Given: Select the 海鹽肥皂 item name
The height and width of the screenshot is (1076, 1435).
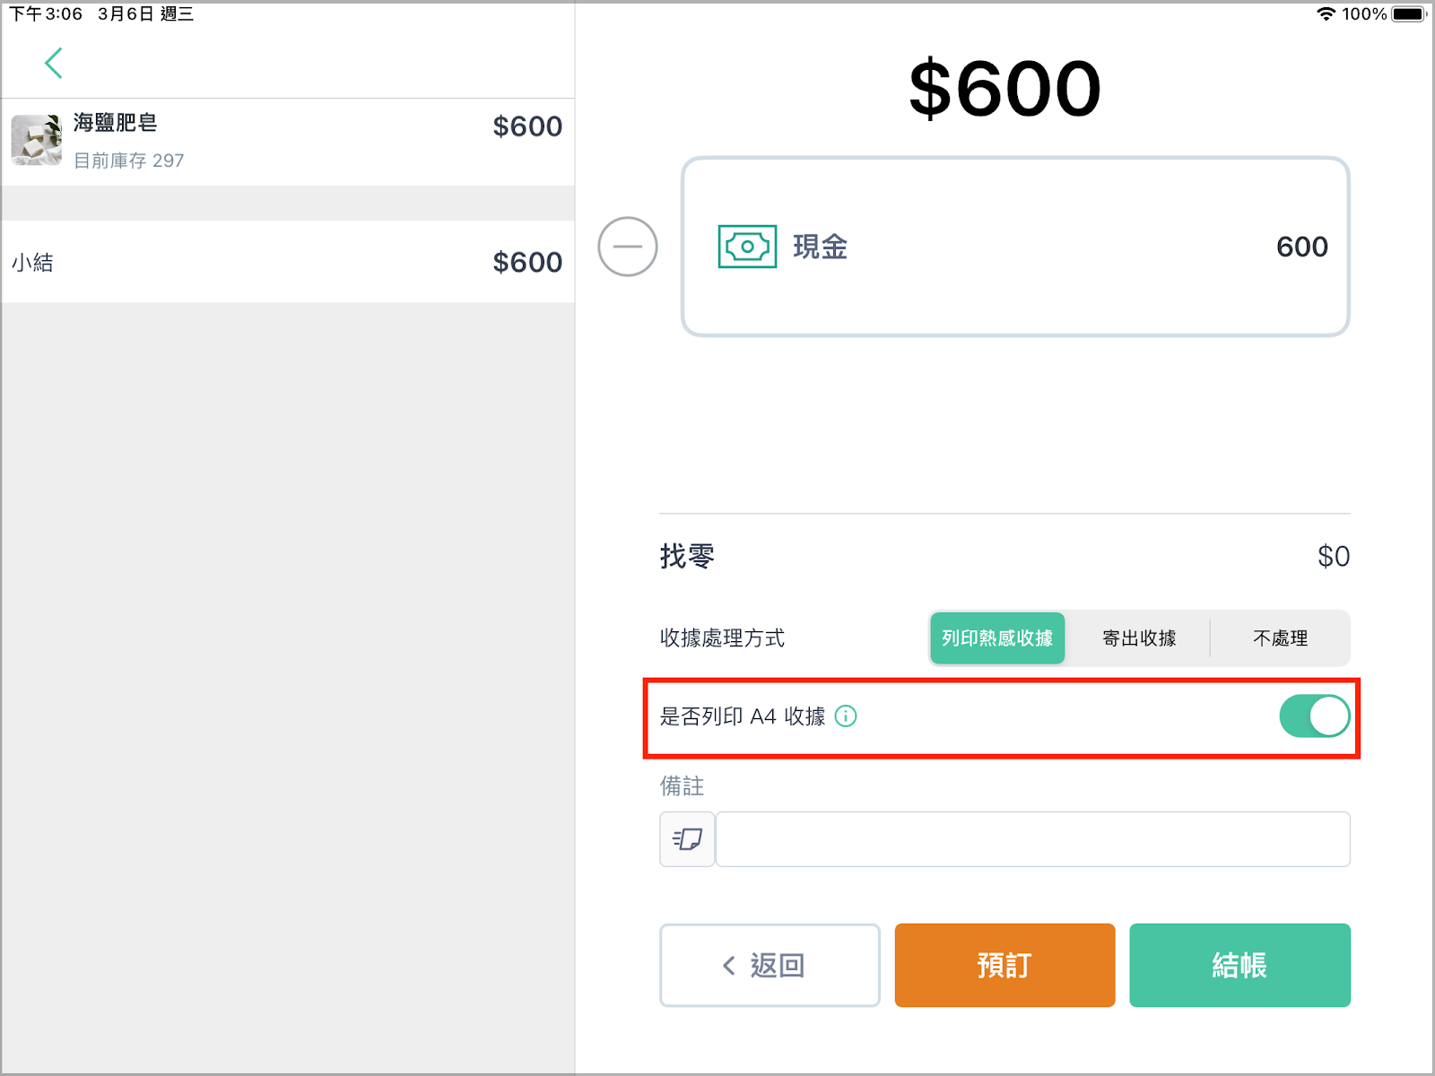Looking at the screenshot, I should click(x=116, y=123).
